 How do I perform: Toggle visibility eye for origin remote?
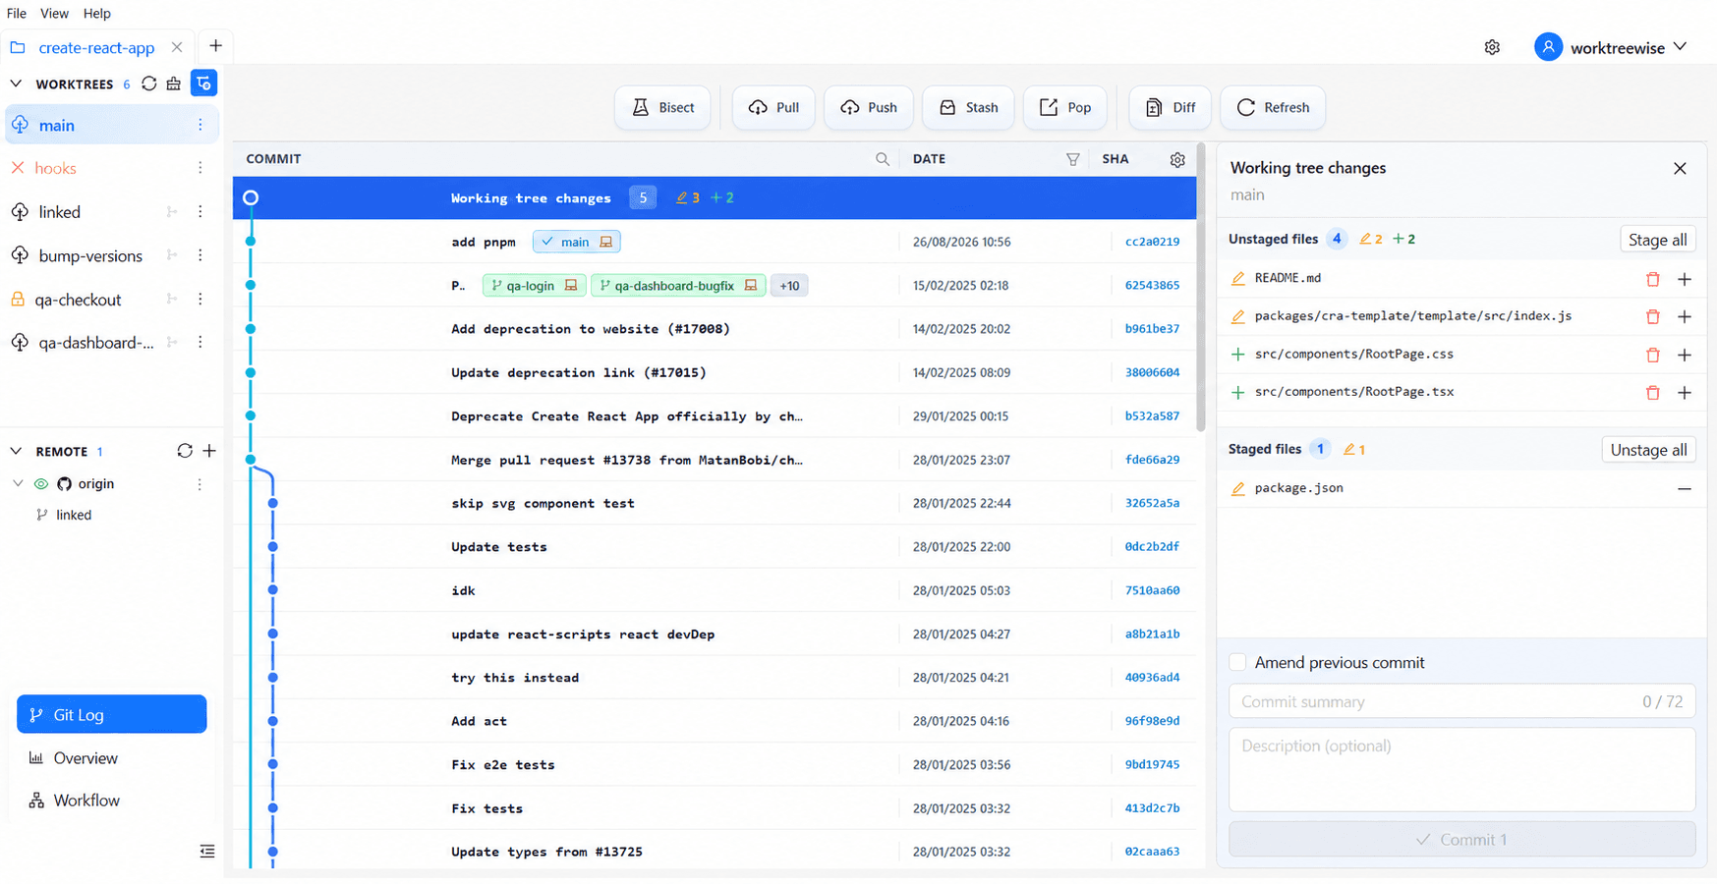coord(41,483)
